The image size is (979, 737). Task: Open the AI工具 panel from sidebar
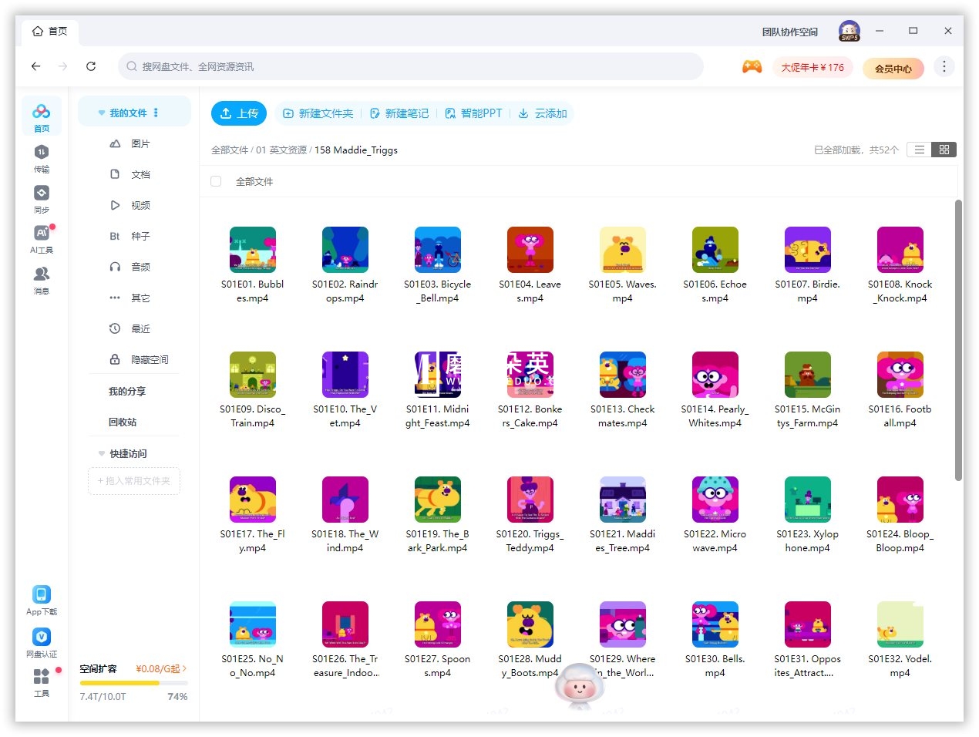(41, 237)
